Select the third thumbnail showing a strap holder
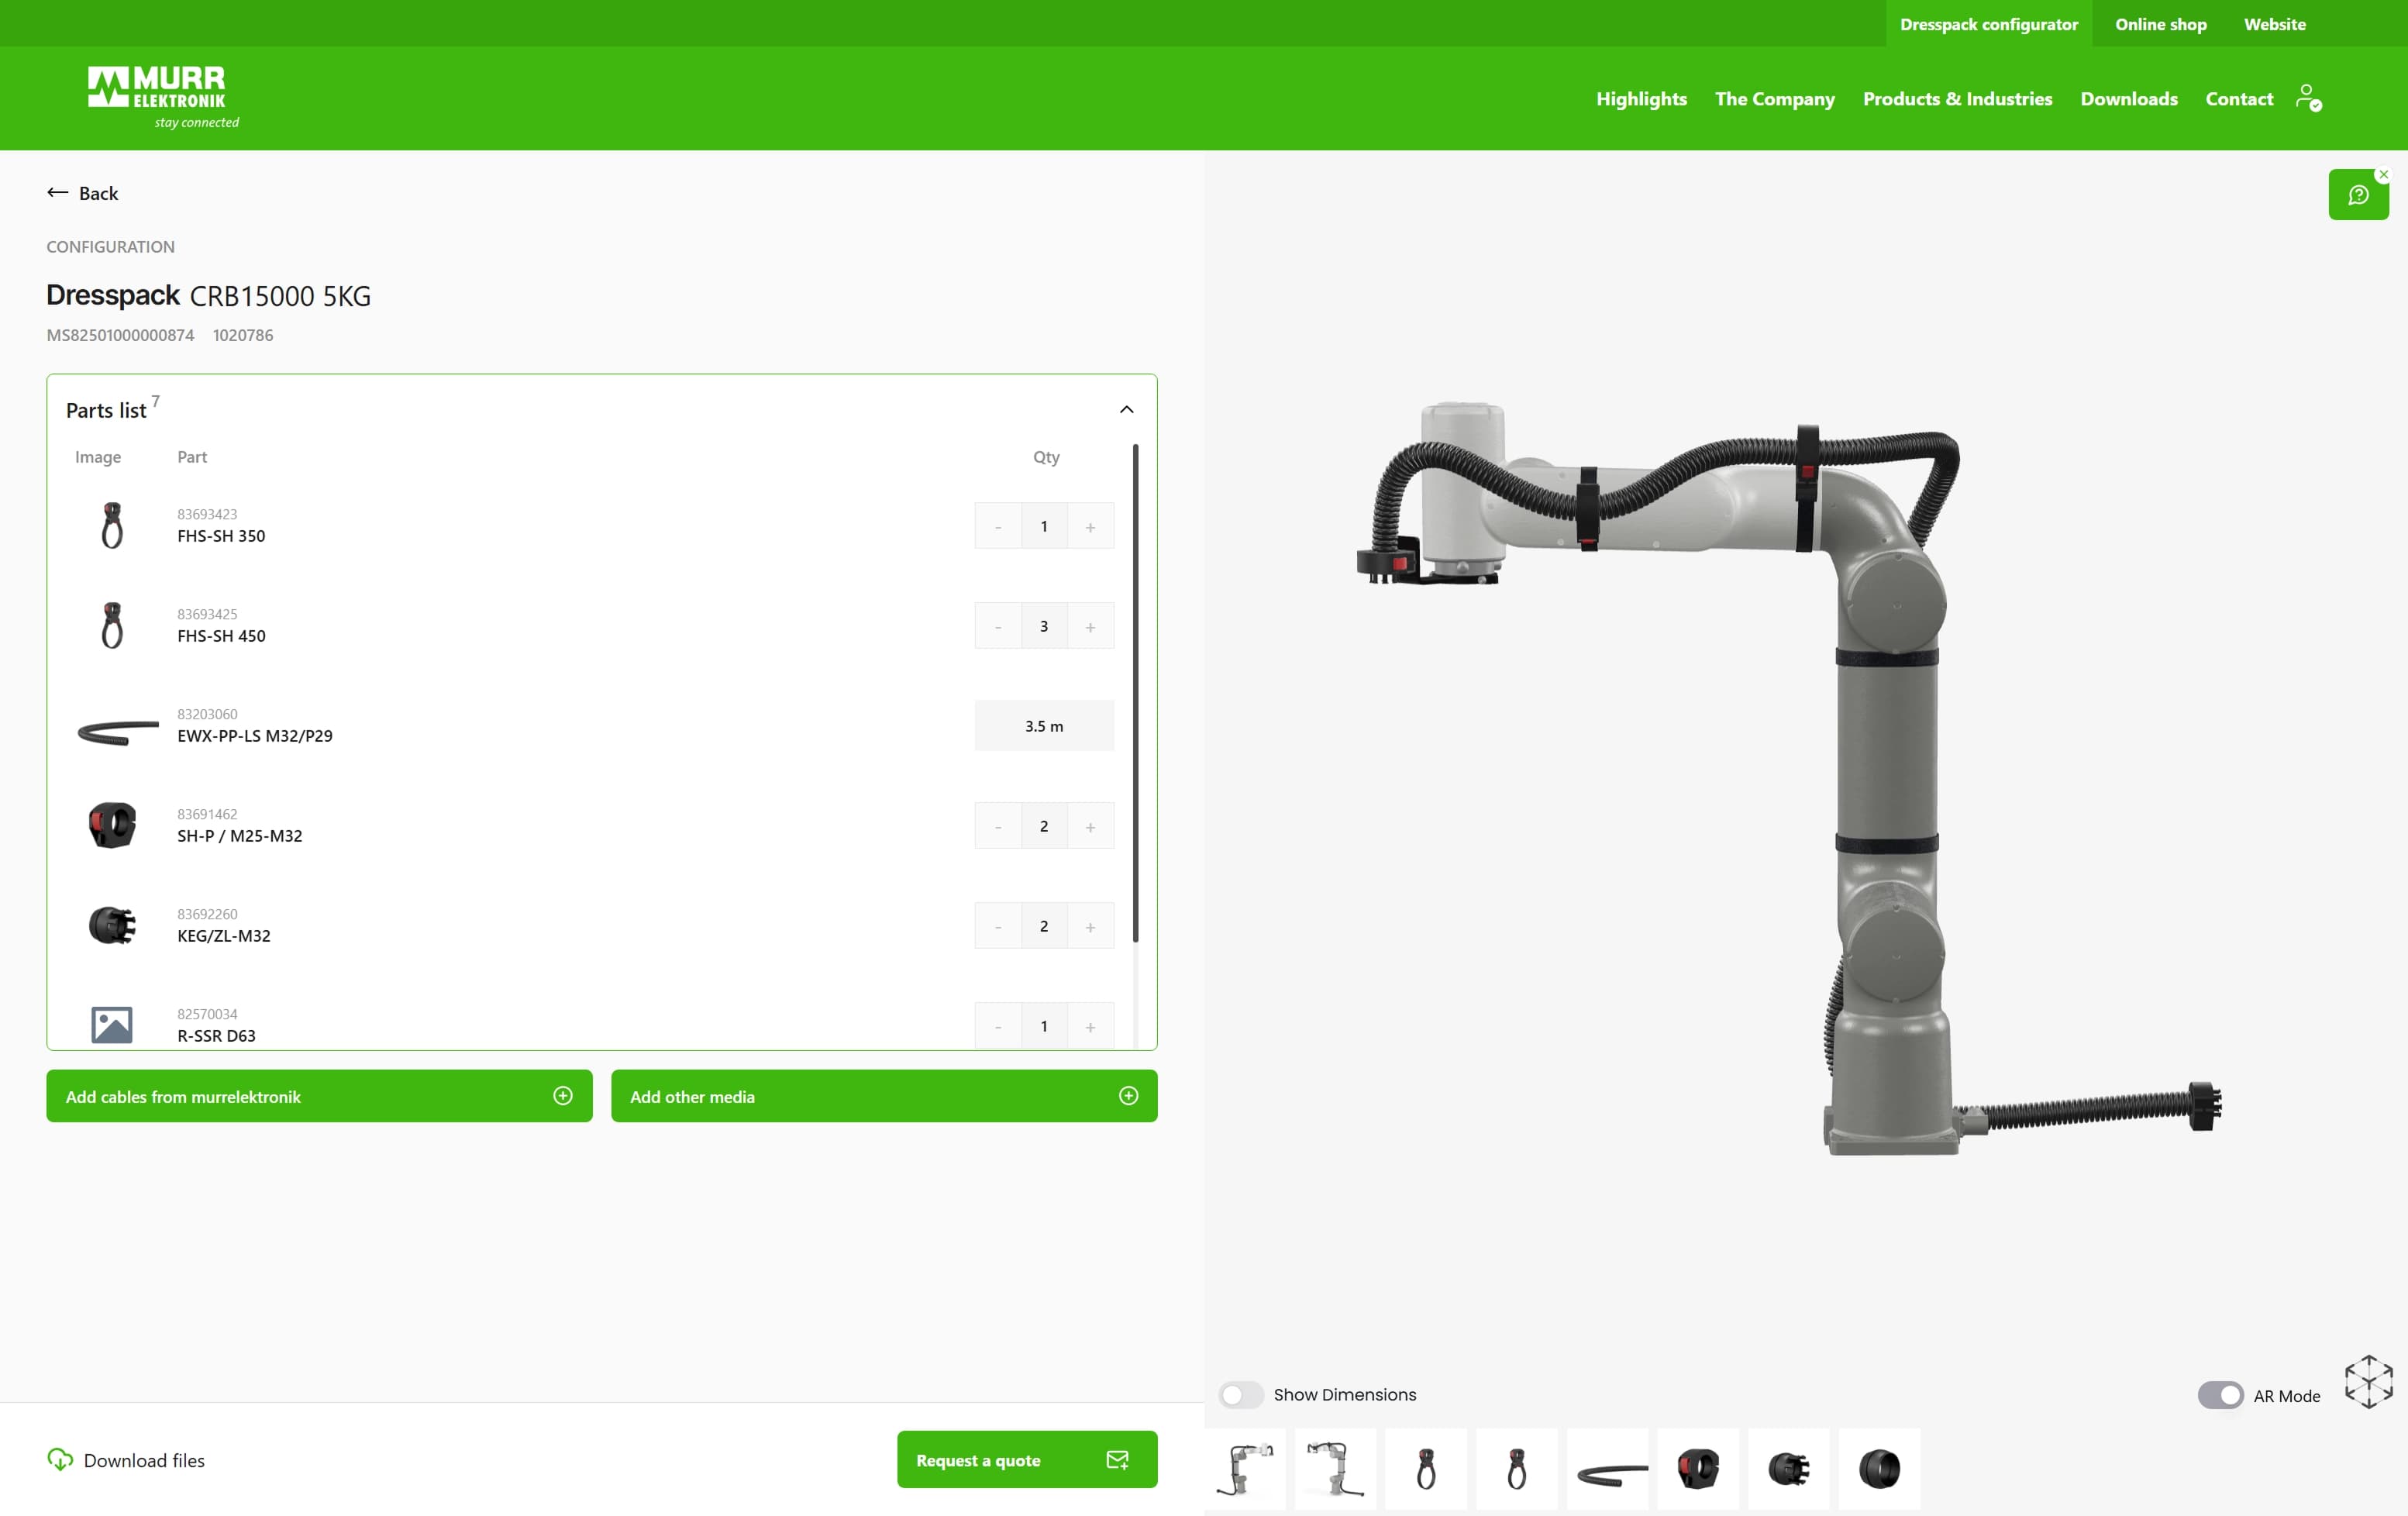This screenshot has width=2408, height=1516. [1426, 1469]
